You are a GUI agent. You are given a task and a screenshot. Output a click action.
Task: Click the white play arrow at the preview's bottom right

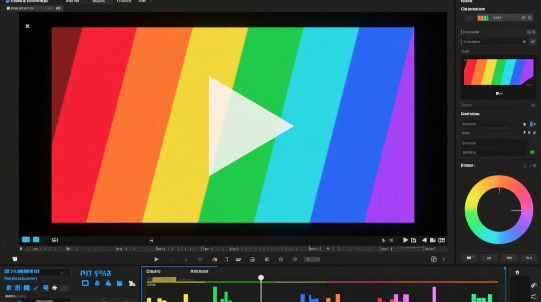(406, 240)
